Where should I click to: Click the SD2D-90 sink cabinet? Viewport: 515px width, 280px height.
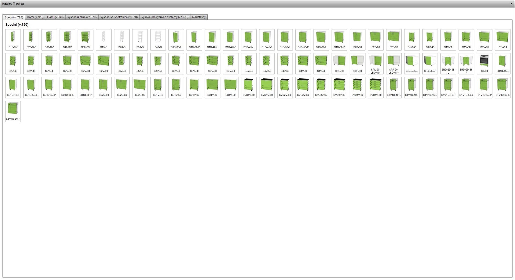click(140, 87)
